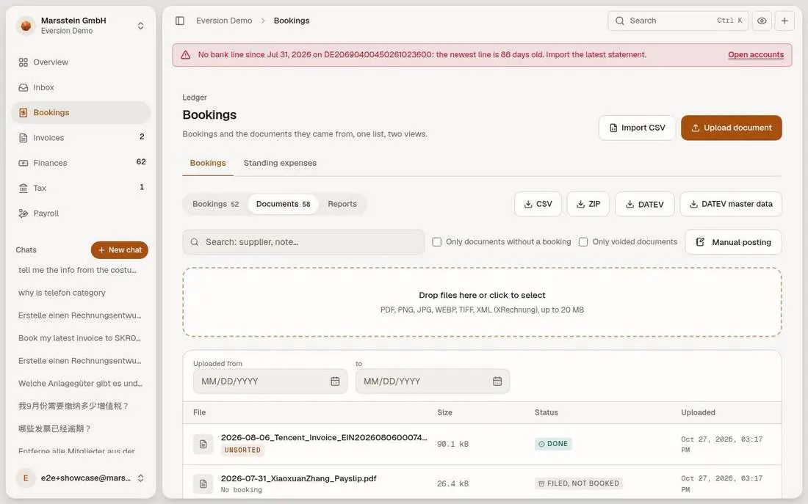Click the Tencent invoice file icon

point(203,445)
